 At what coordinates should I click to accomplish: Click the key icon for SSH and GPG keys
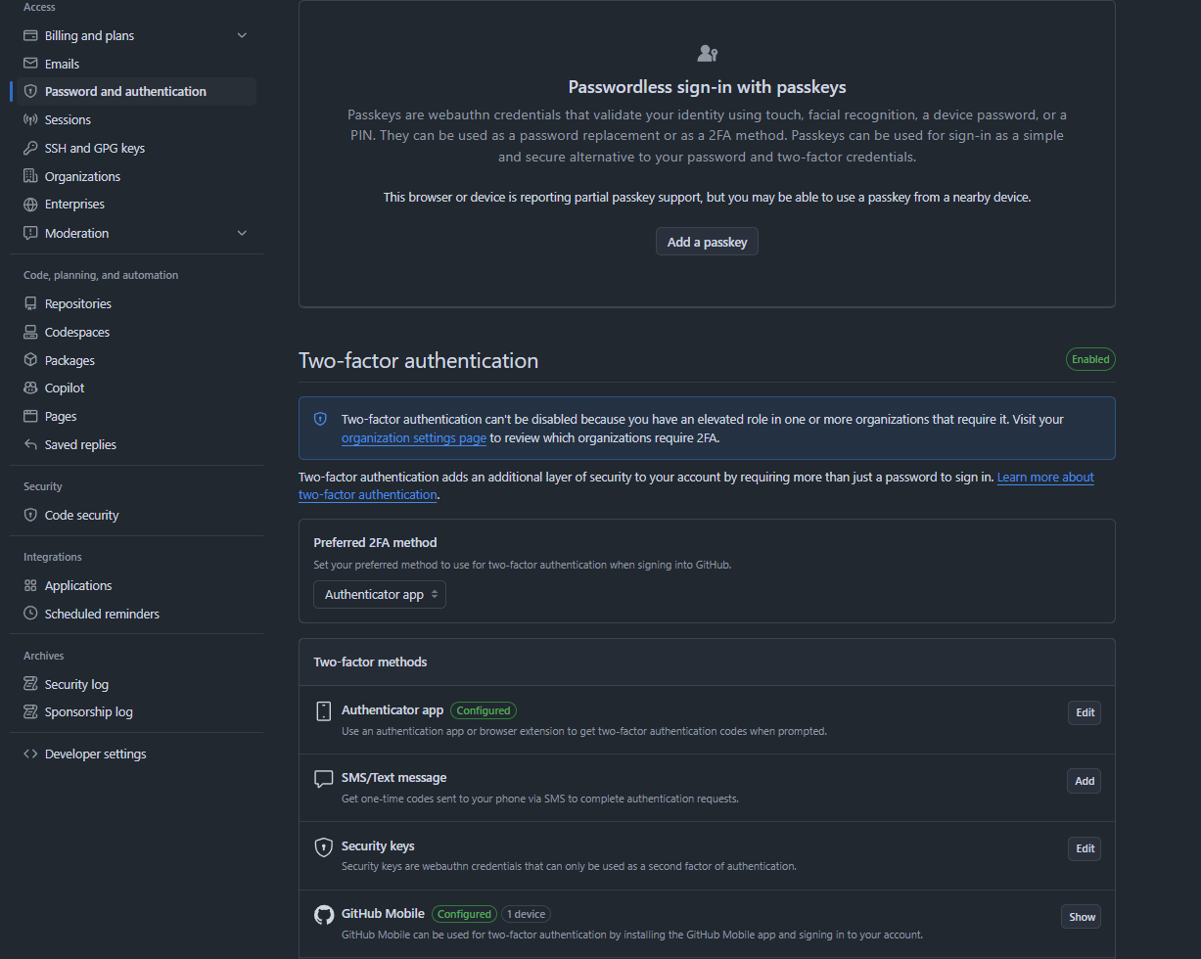point(30,149)
